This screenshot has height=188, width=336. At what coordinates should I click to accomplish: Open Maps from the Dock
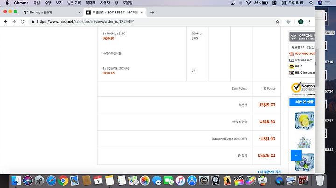133,181
